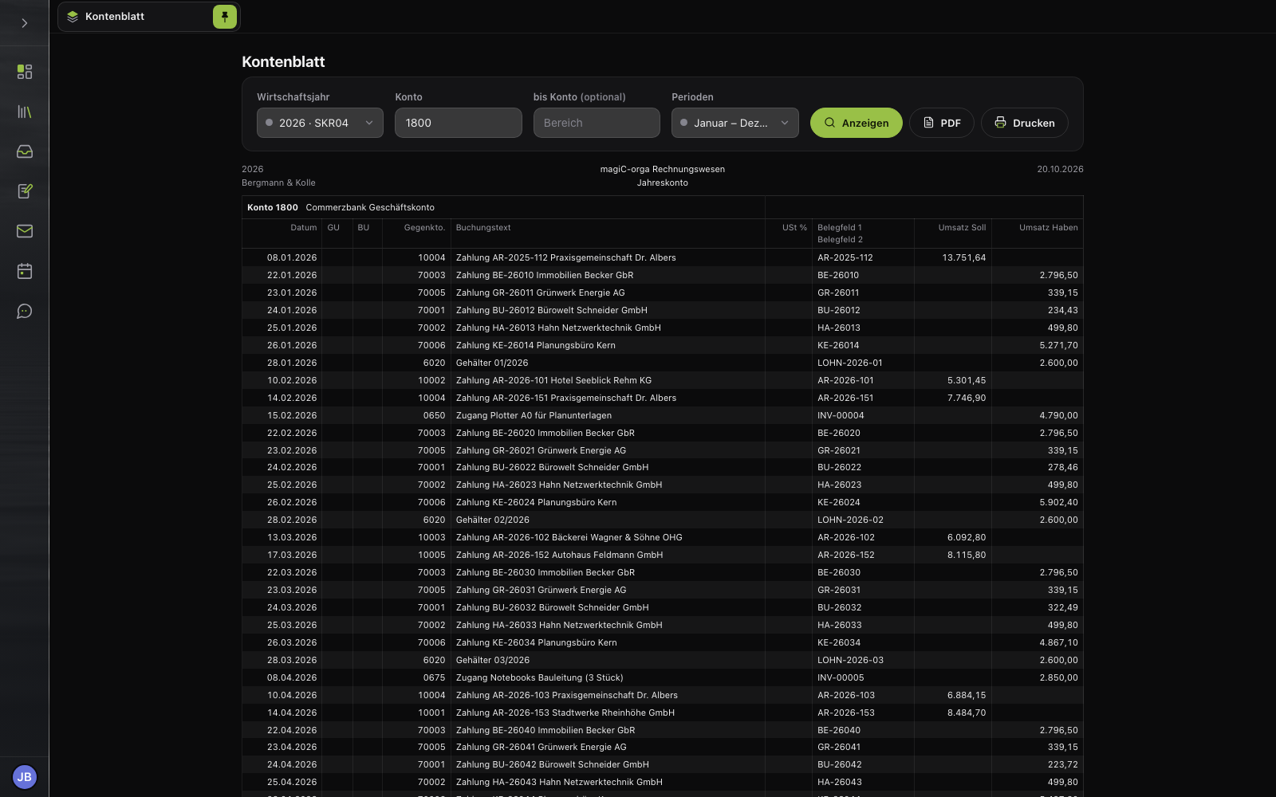Screen dimensions: 1276x797
Task: Click the 5.902,40 Haben amount
Action: coord(1058,502)
